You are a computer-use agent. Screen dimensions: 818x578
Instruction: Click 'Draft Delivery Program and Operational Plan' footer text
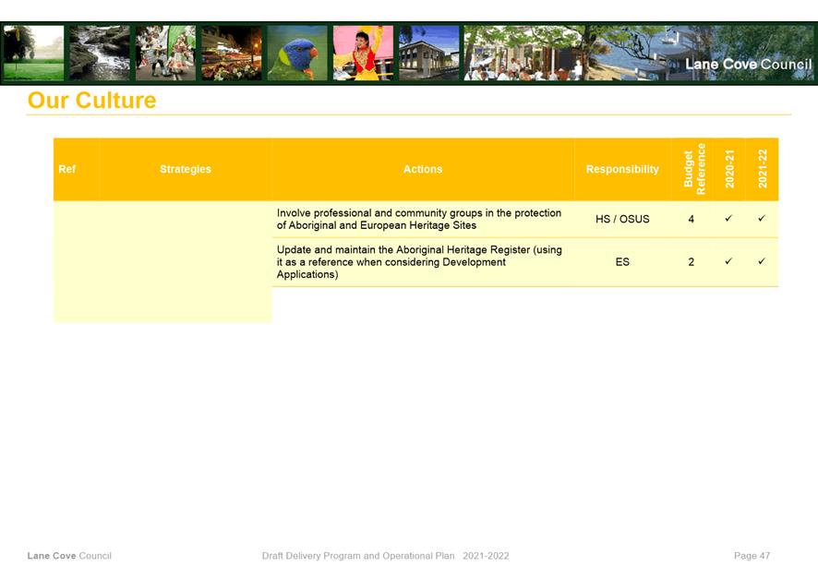(x=358, y=556)
